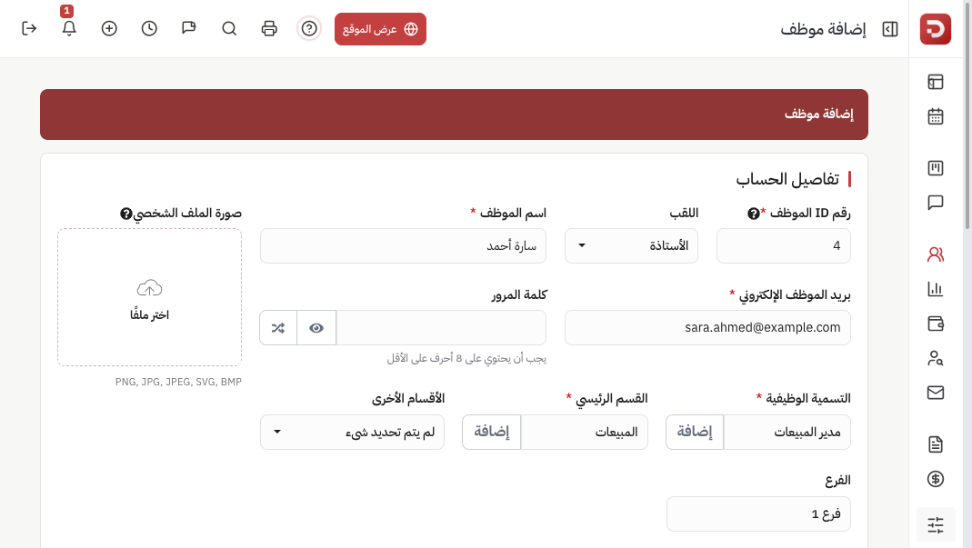Open notifications bell with badge

tap(69, 28)
